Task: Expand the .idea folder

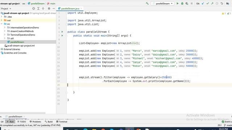Action: coord(1,17)
